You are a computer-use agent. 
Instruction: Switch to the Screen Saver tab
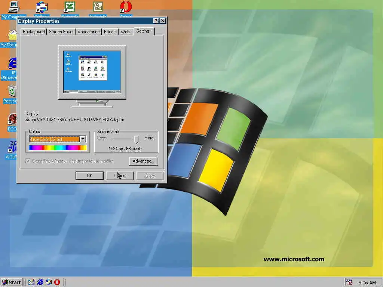point(61,32)
